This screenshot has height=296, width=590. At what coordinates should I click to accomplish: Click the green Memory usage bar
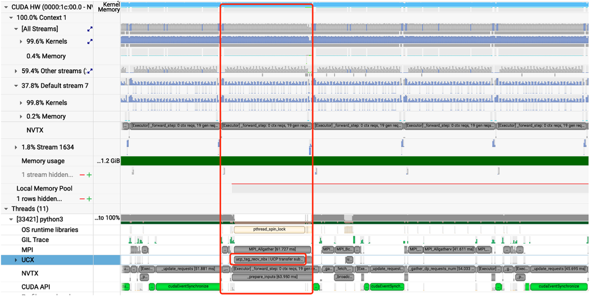click(354, 161)
